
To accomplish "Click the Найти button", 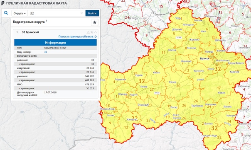I will tap(92, 13).
